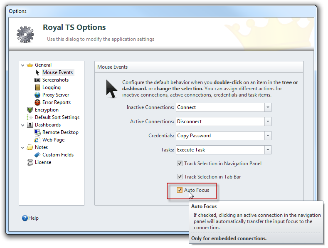Open Default Sort Settings page
Screen dimensions: 328x248
[57, 117]
